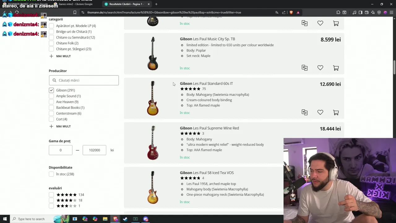Bookmark this page in the address bar
Screen dimensions: 396x223
pyautogui.click(x=75, y=12)
